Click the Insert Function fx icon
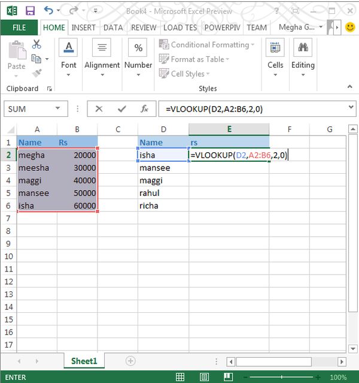This screenshot has width=359, height=383. tap(144, 108)
